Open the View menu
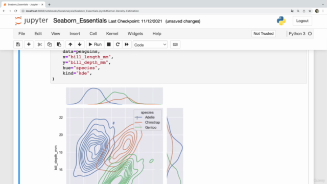Screen dimensions: 327x184 tap(56, 34)
